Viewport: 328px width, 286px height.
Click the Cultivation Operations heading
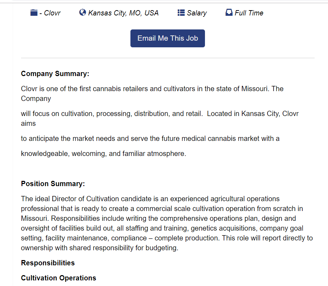pos(58,278)
